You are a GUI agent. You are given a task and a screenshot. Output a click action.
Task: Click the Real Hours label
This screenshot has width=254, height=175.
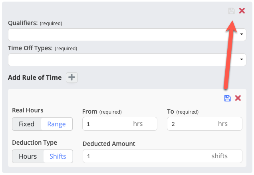pyautogui.click(x=28, y=110)
